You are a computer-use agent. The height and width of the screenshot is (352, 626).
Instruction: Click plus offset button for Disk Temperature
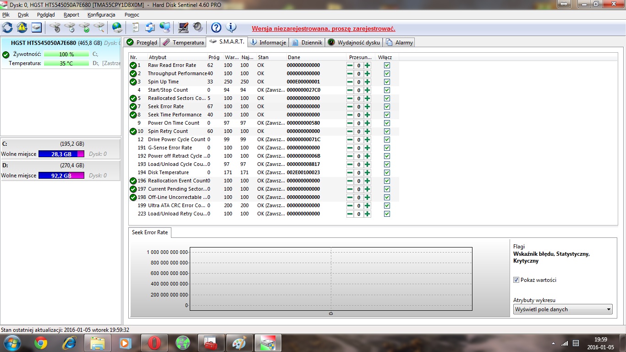[368, 173]
